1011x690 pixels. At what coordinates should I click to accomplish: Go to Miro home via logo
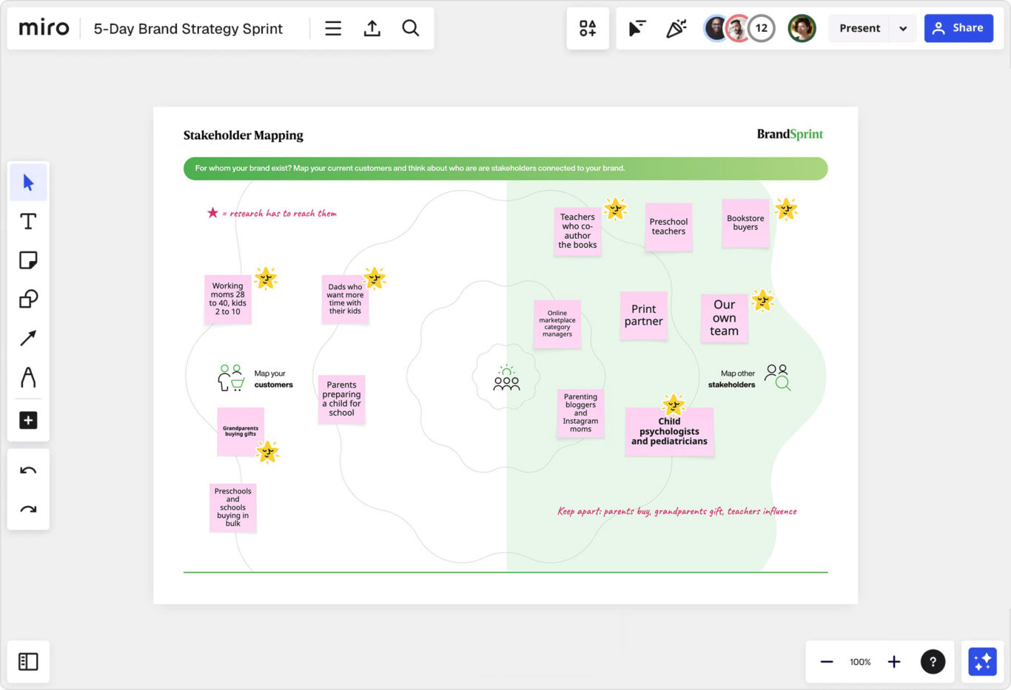[44, 28]
